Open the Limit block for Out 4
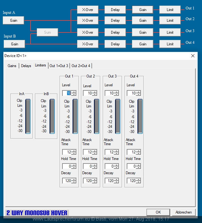 tap(170, 44)
